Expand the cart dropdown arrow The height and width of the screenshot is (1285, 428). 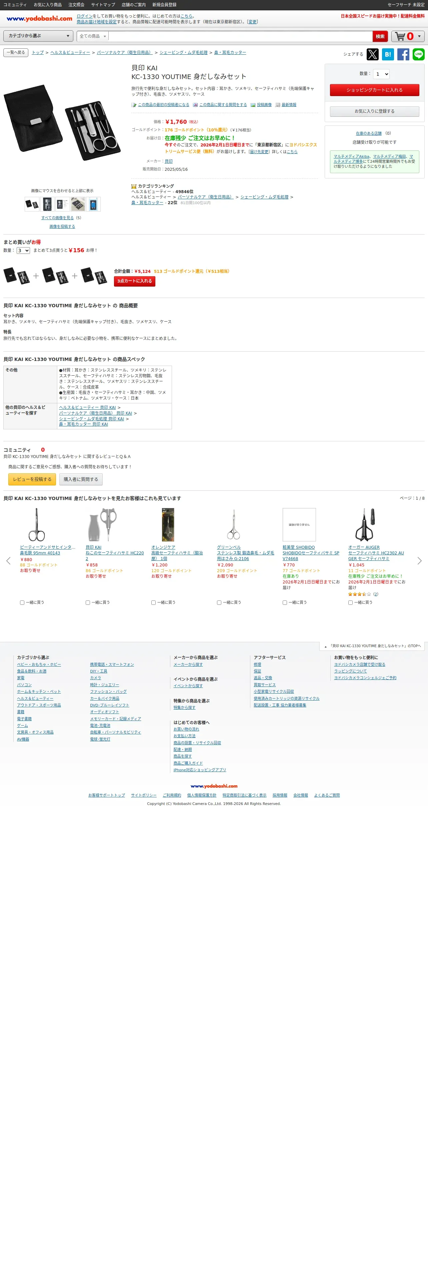419,36
